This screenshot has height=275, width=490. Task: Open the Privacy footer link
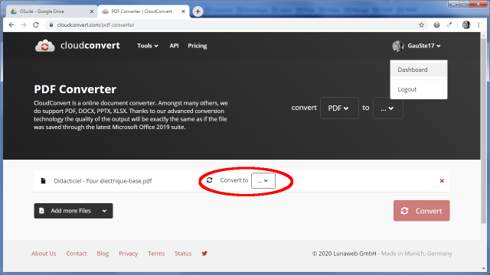tap(128, 254)
